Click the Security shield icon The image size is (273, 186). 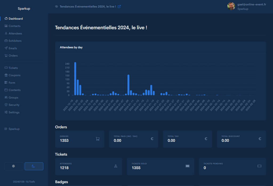click(6, 105)
